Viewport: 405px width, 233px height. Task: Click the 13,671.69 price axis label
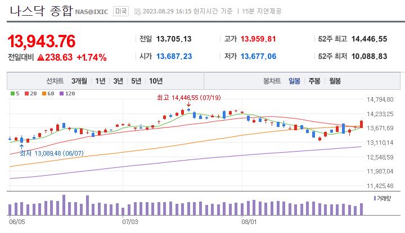coord(380,128)
